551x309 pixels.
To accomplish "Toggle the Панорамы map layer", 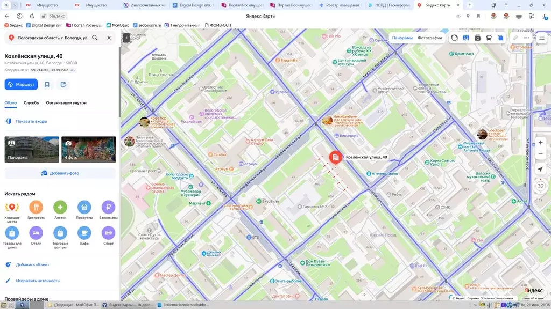I will [x=402, y=38].
